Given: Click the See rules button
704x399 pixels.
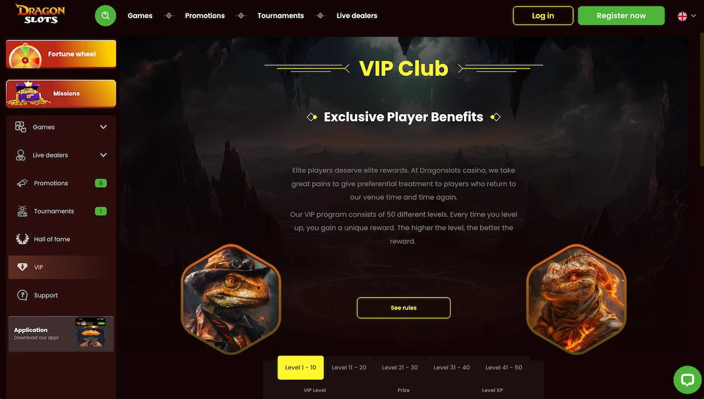Looking at the screenshot, I should (x=404, y=308).
